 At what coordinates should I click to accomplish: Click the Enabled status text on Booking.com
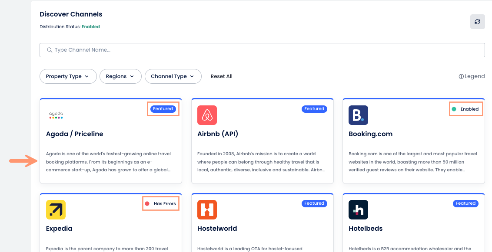point(469,109)
